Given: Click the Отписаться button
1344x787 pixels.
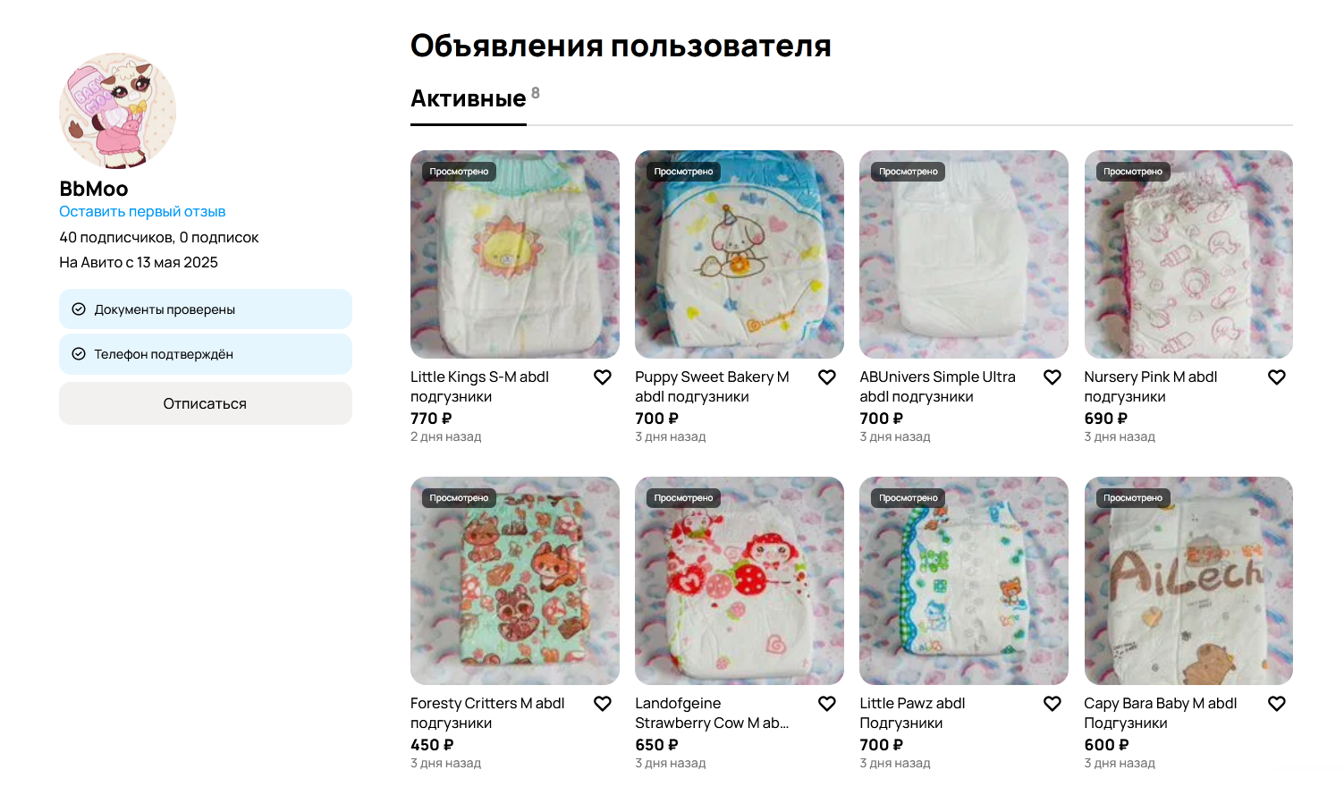Looking at the screenshot, I should (206, 403).
